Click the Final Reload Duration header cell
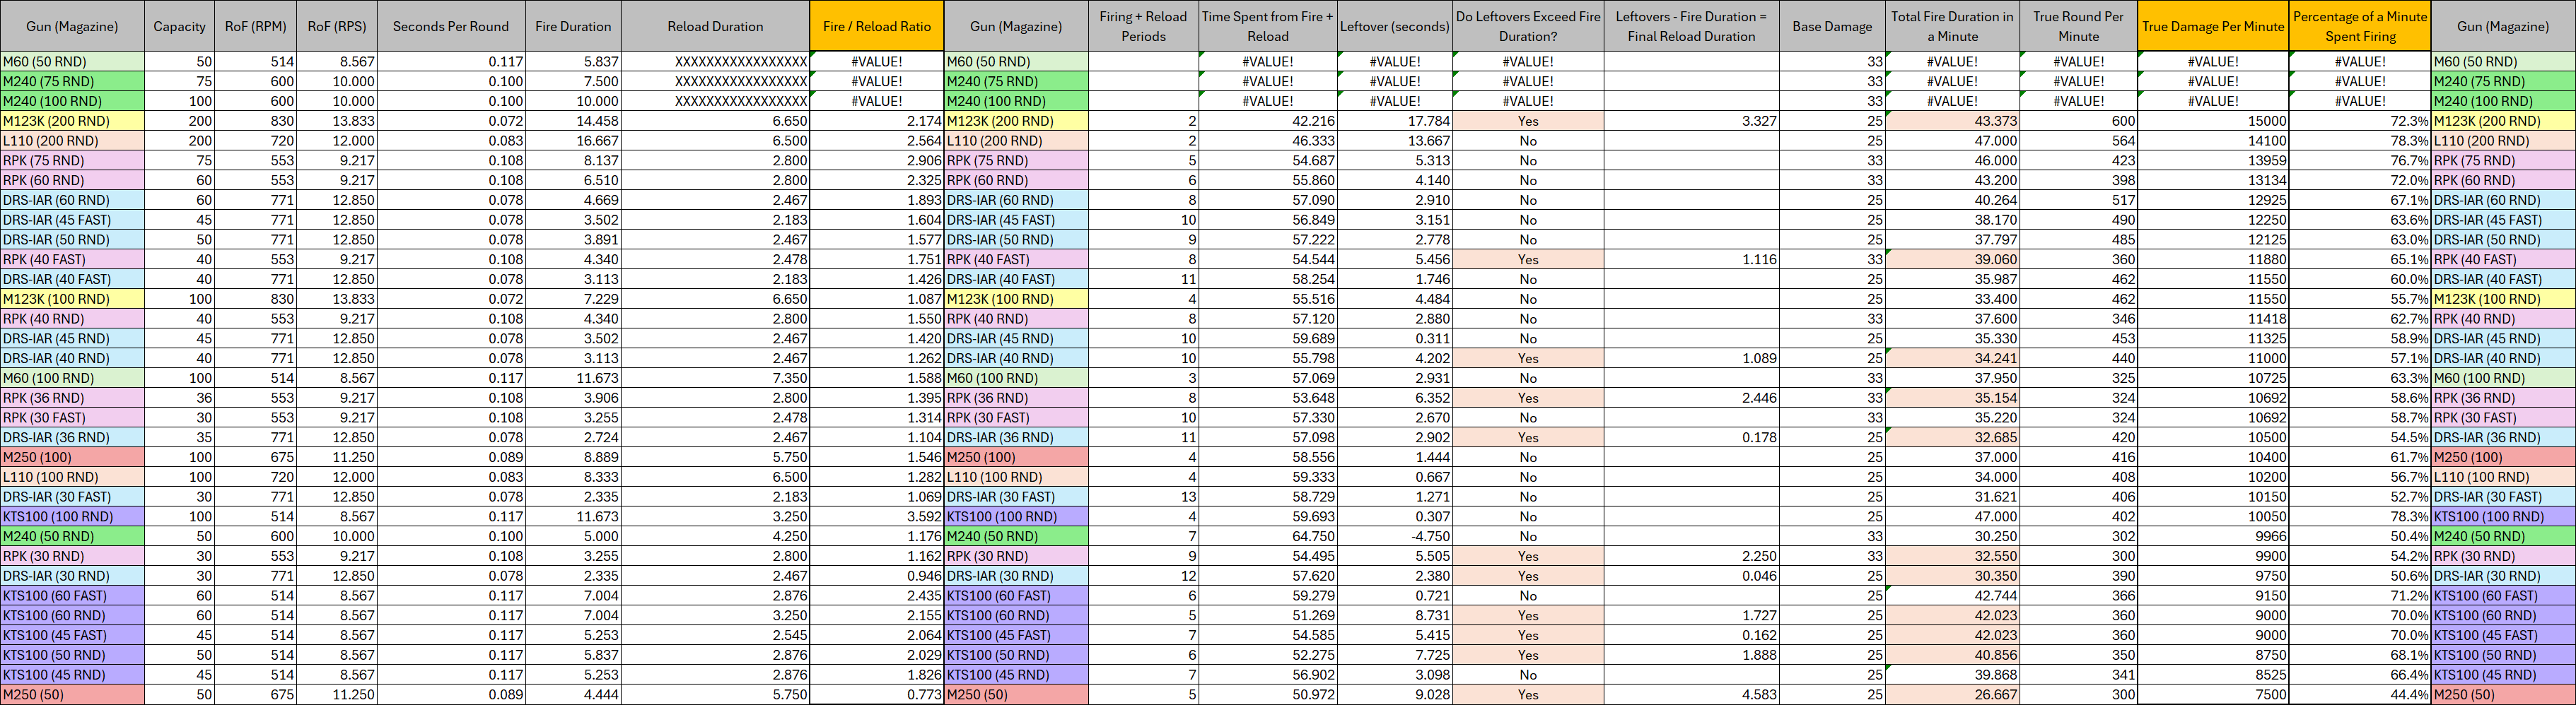The width and height of the screenshot is (2576, 705). 1691,26
